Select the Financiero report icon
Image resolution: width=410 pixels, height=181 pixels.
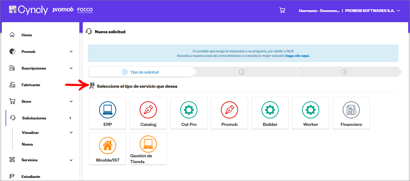pyautogui.click(x=351, y=110)
